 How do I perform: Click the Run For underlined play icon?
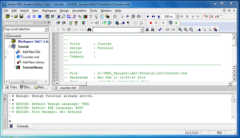coord(159,16)
